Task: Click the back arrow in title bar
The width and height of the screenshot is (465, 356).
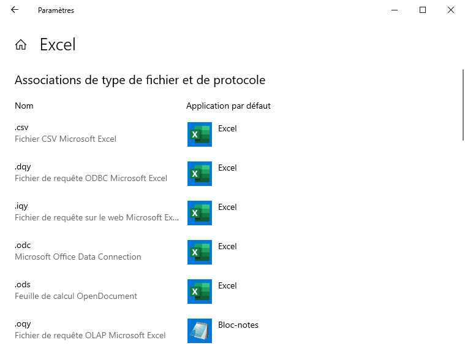Action: pos(15,10)
